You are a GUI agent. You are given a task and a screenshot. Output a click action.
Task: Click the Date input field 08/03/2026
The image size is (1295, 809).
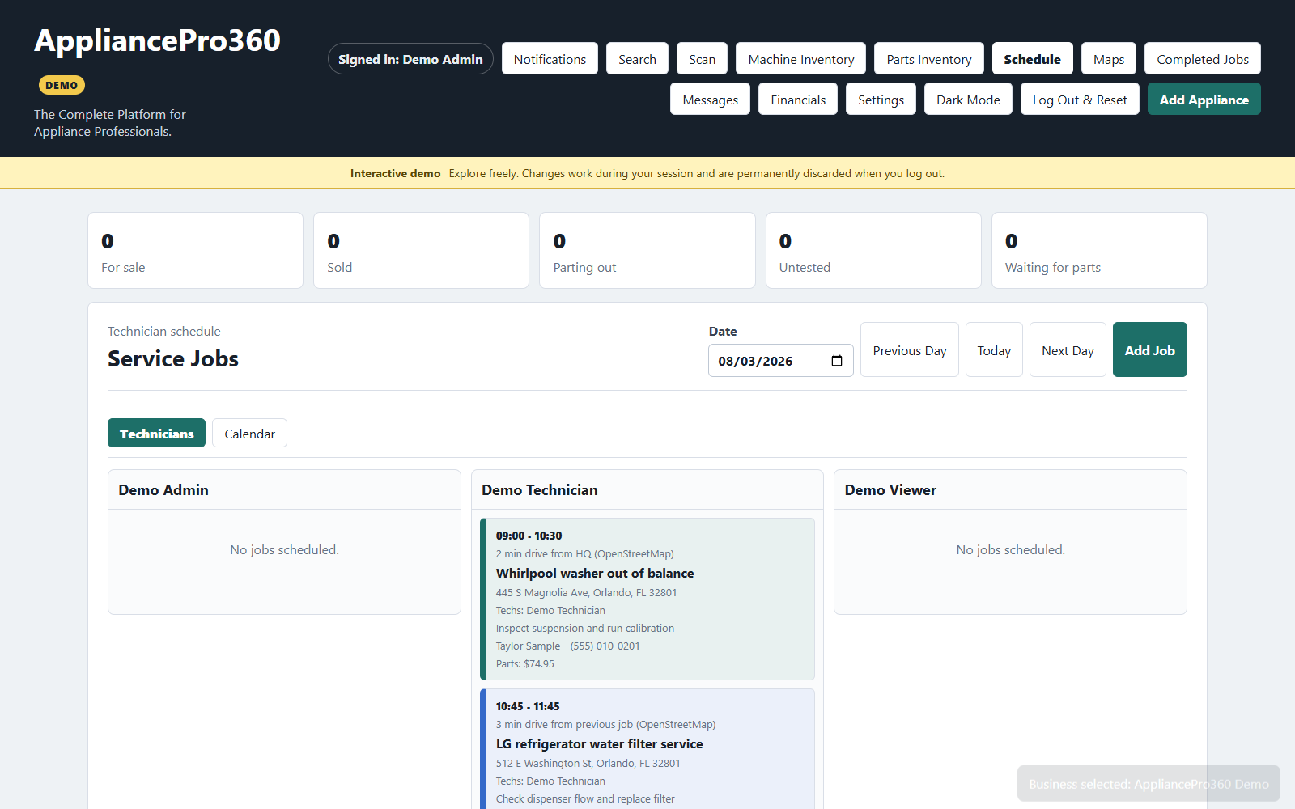pyautogui.click(x=780, y=361)
